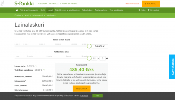Accept cookies with OK button
175x100 pixels.
pos(97,96)
